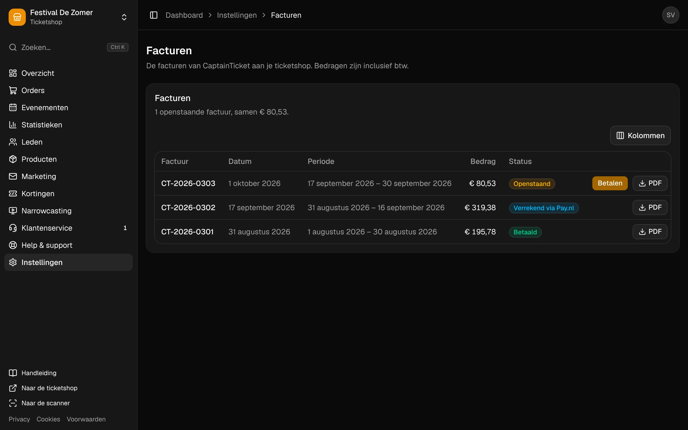Open the Orders page
Screen dimensions: 688x430
click(x=68, y=91)
